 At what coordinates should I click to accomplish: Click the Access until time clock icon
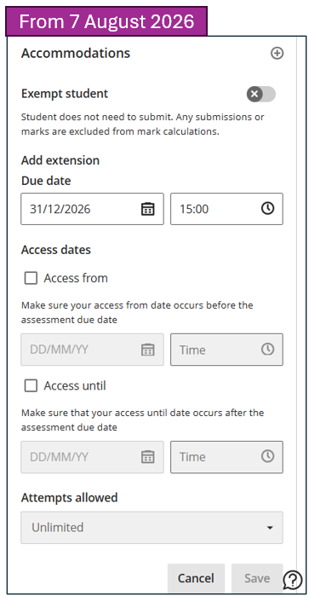point(267,456)
